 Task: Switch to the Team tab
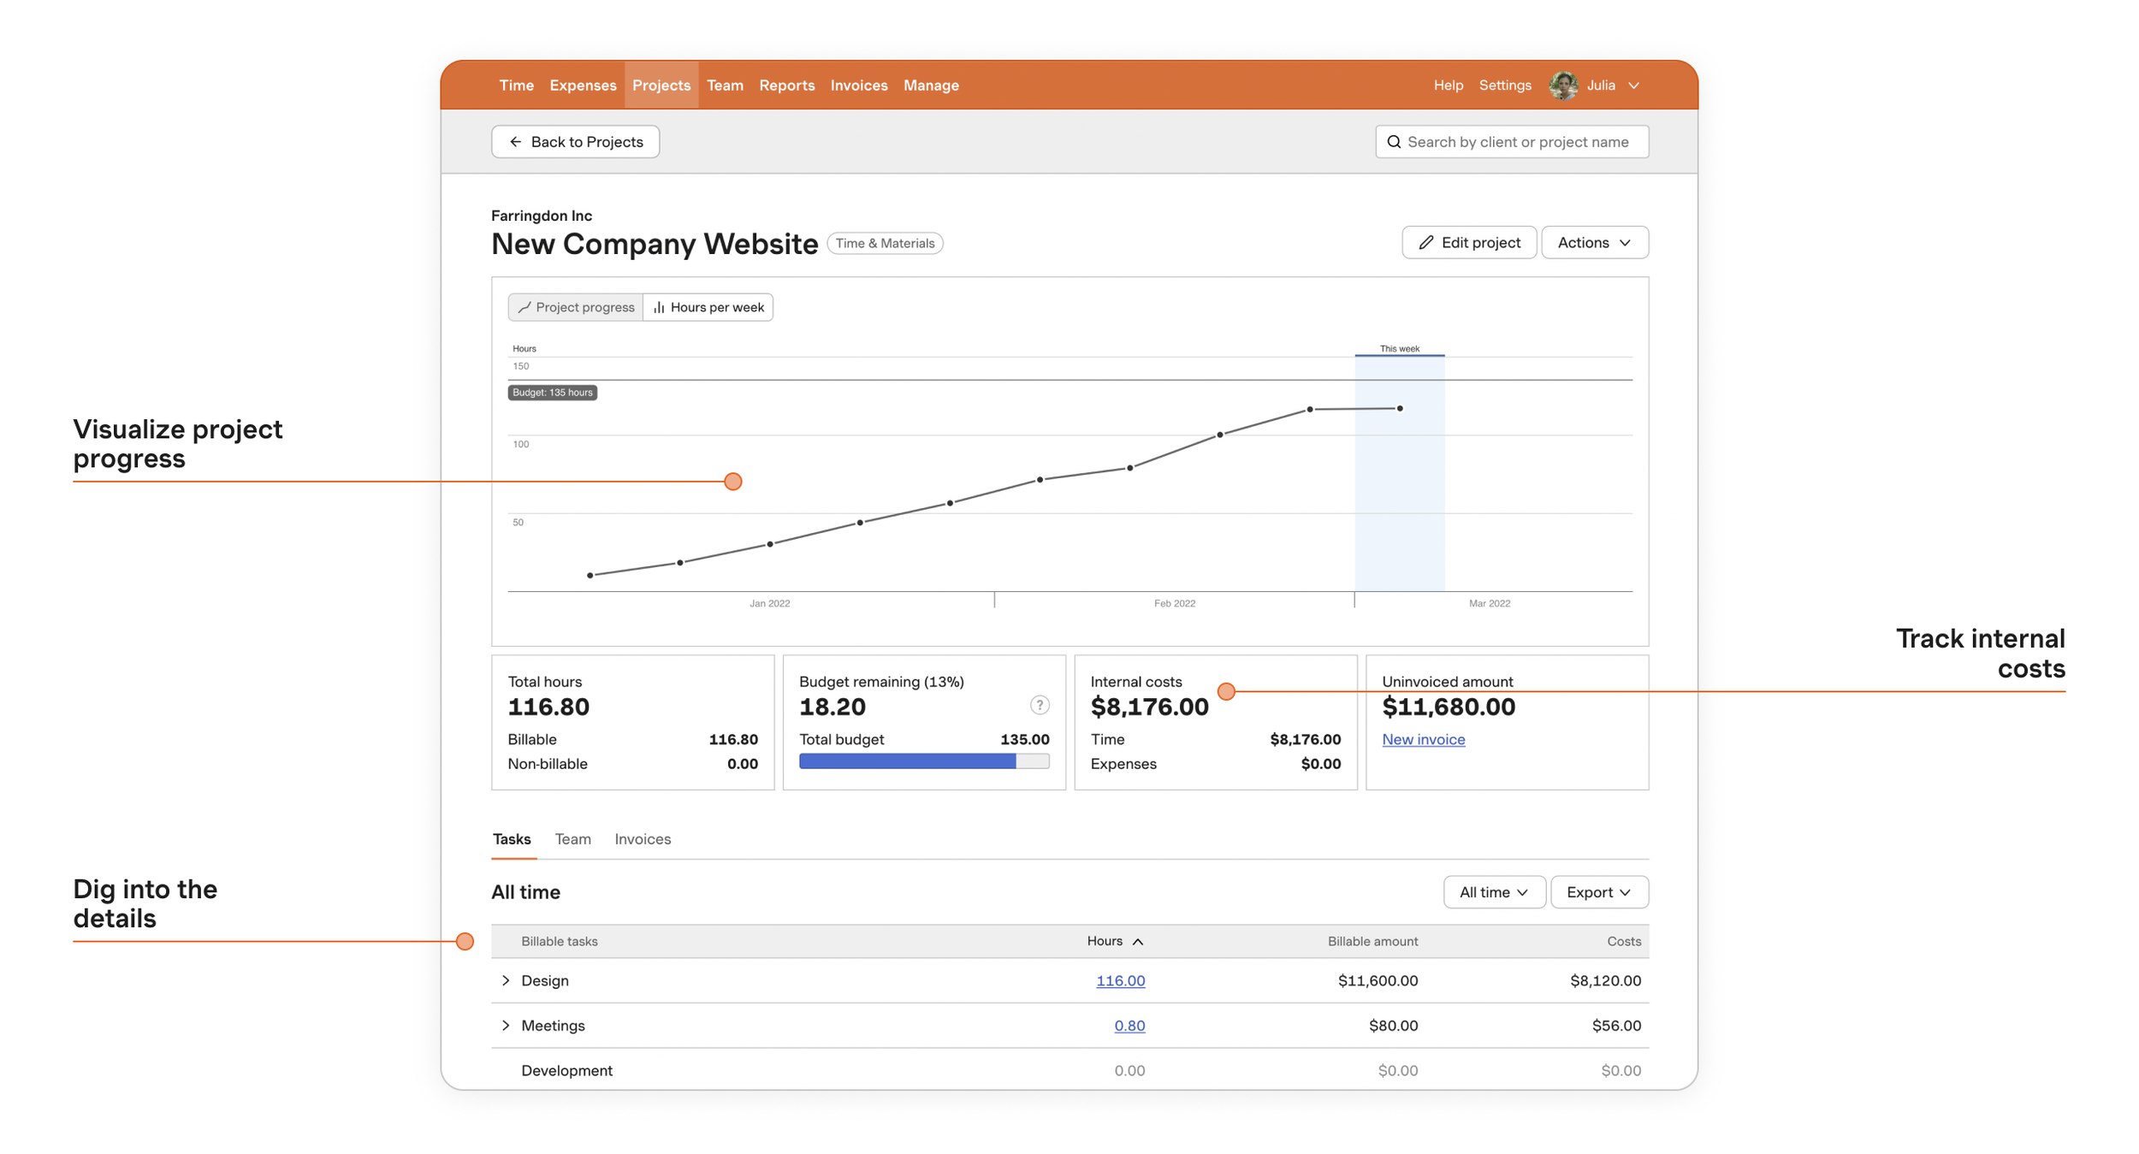pyautogui.click(x=572, y=839)
